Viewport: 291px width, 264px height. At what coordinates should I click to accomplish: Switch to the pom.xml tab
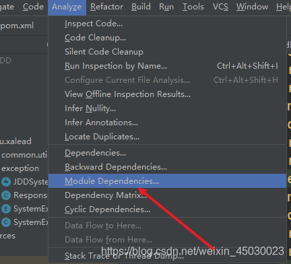coord(17,26)
